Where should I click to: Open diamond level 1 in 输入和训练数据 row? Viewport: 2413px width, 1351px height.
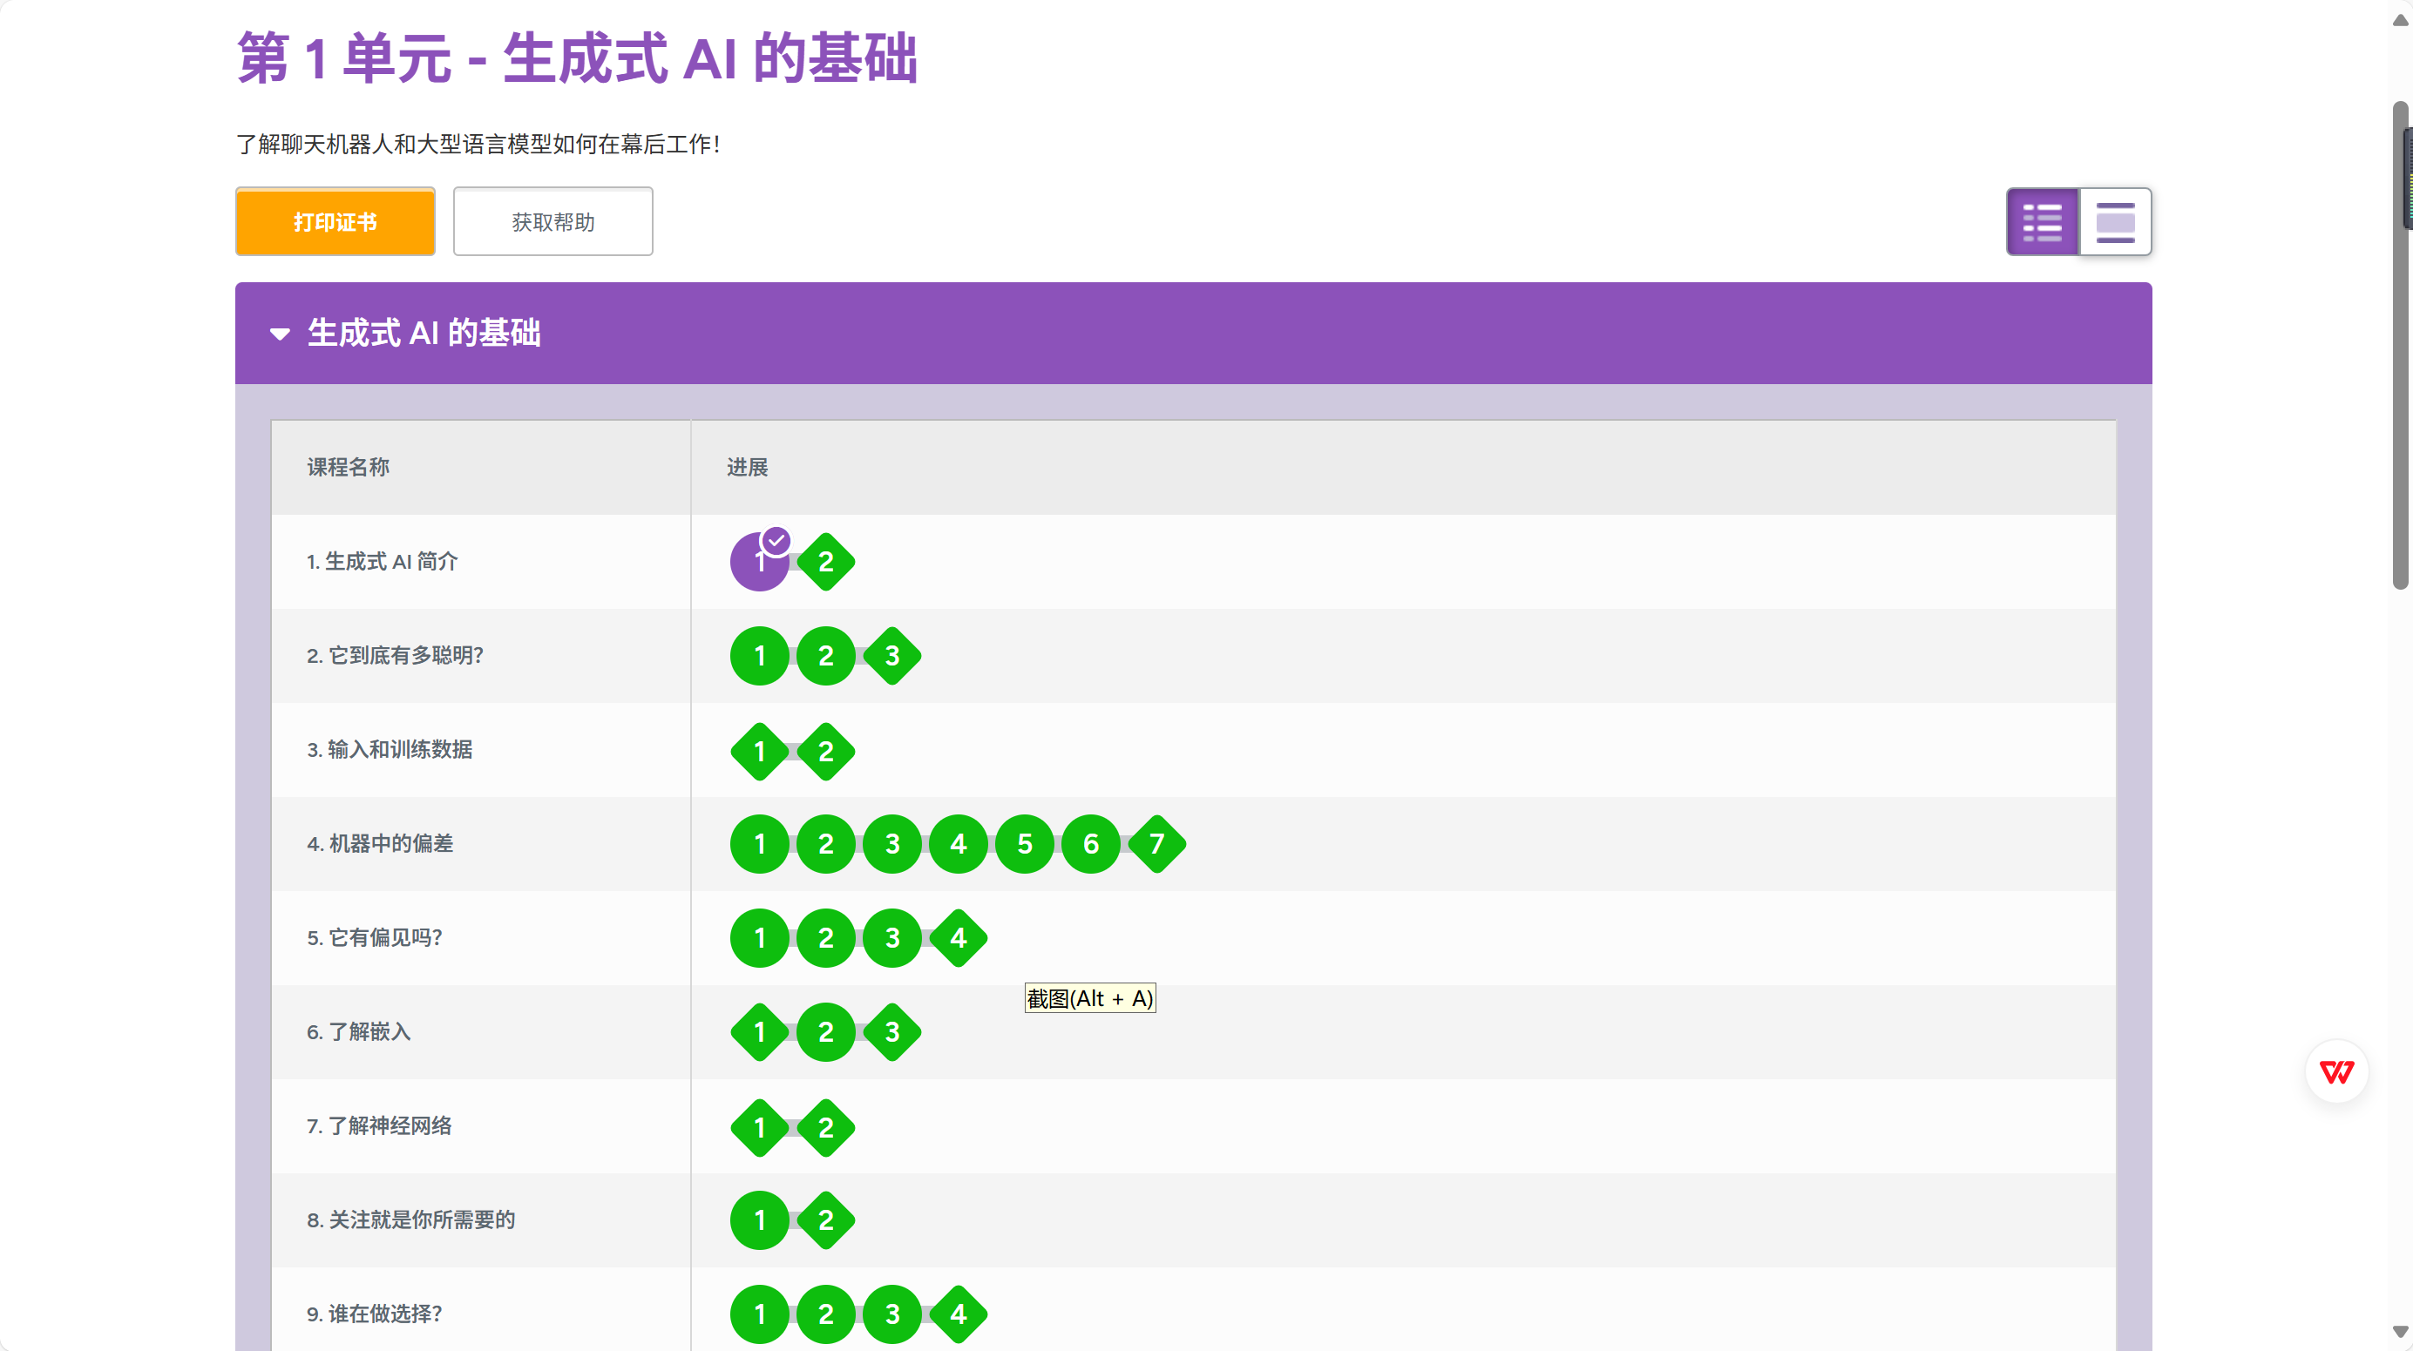tap(760, 751)
